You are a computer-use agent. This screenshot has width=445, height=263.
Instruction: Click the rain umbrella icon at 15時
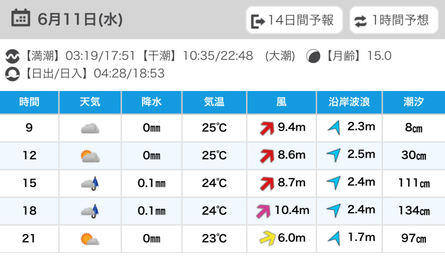click(90, 184)
